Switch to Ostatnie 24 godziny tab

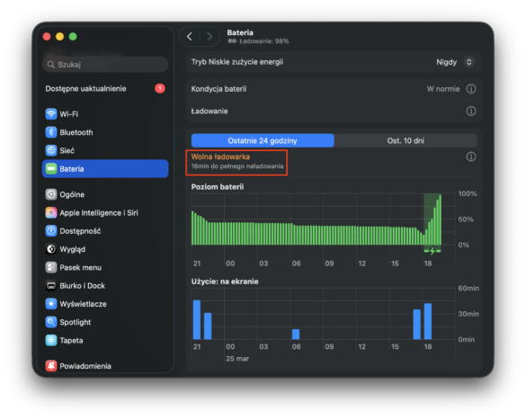click(263, 140)
